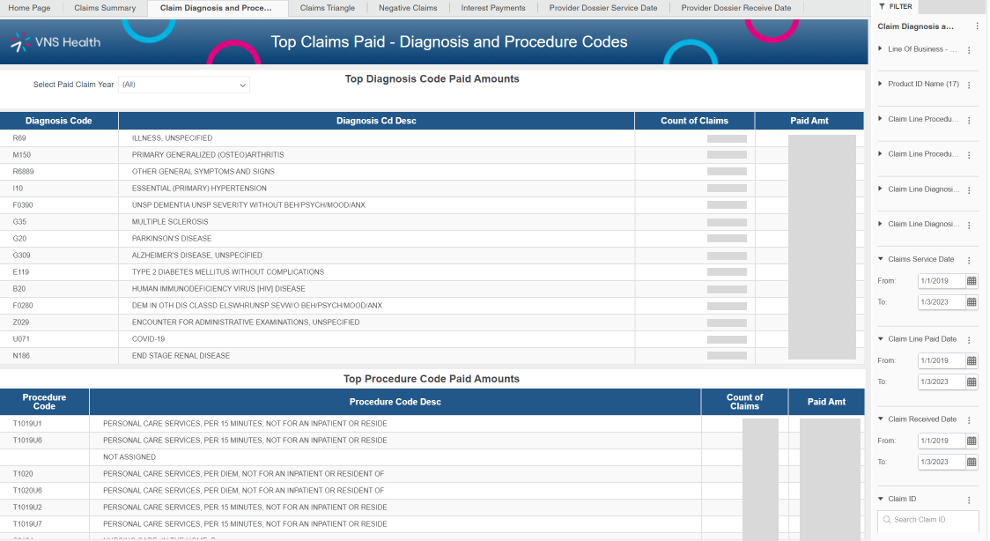The height and width of the screenshot is (541, 990).
Task: Select diagnosis code M150 cell
Action: click(59, 155)
